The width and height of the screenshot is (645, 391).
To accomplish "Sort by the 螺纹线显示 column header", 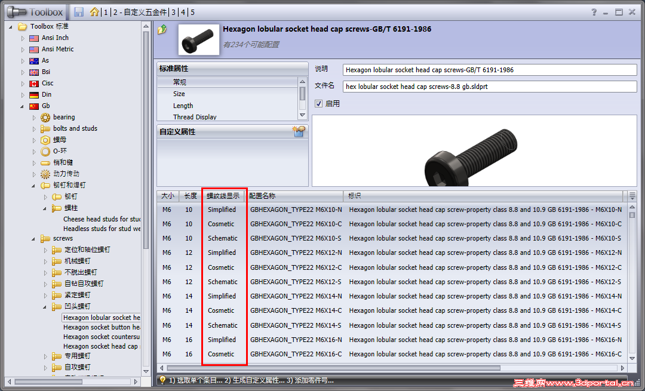I will (223, 196).
